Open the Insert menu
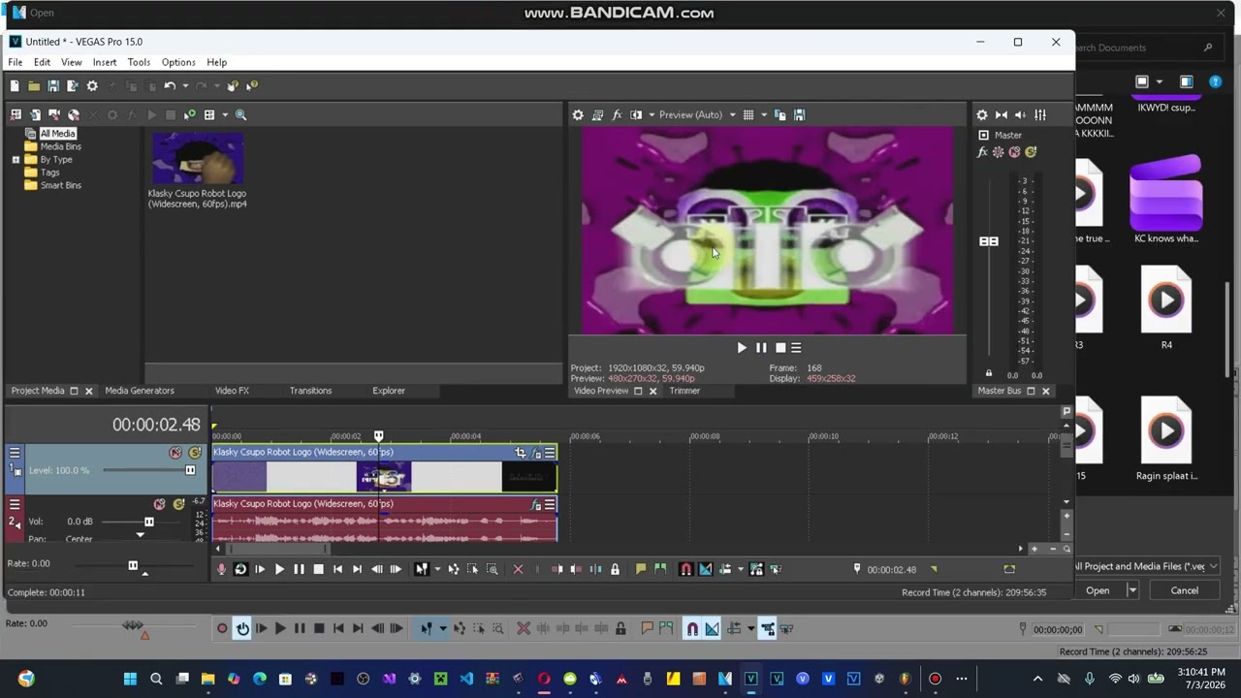 tap(105, 62)
